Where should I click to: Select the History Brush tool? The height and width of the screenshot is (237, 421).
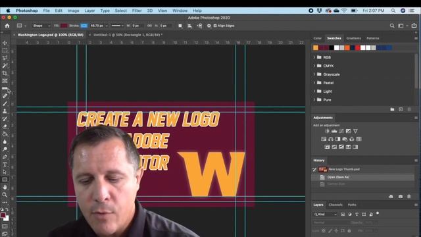(5, 118)
